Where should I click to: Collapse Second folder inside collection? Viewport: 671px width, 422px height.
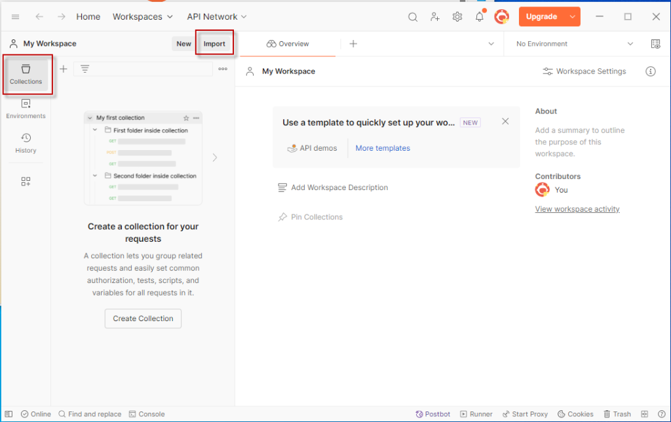[95, 176]
